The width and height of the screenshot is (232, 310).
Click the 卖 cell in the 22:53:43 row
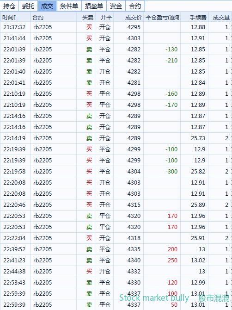click(x=89, y=282)
